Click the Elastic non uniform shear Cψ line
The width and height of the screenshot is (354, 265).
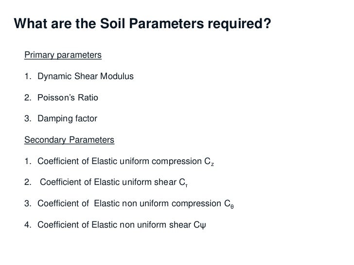pyautogui.click(x=115, y=225)
